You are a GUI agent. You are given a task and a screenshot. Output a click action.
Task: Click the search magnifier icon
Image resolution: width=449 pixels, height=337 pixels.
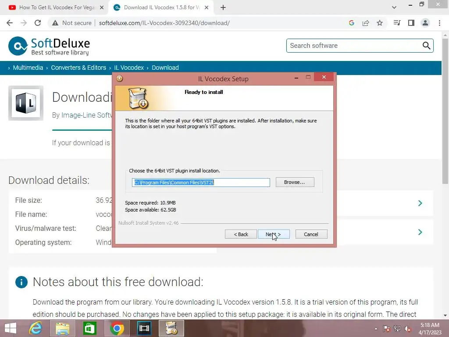[426, 46]
